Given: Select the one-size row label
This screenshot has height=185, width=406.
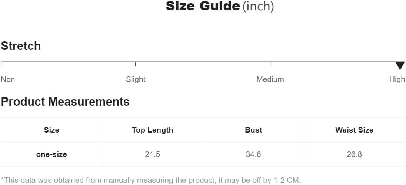Looking at the screenshot, I should click(x=51, y=154).
